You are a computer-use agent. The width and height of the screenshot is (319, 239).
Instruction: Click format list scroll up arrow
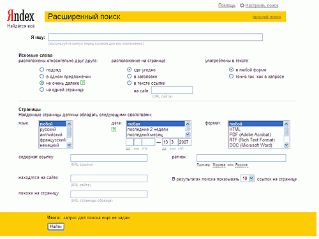coord(286,124)
